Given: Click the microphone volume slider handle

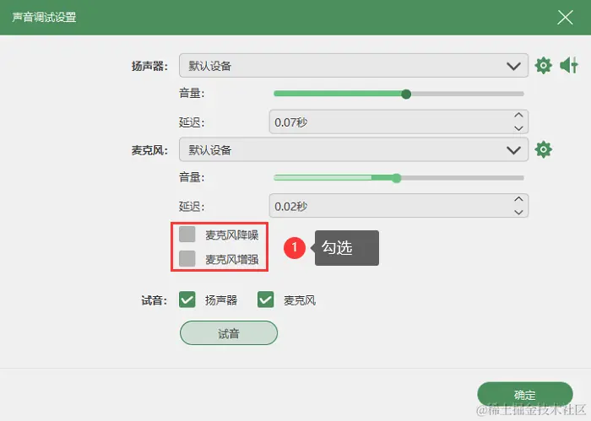Looking at the screenshot, I should (x=396, y=178).
